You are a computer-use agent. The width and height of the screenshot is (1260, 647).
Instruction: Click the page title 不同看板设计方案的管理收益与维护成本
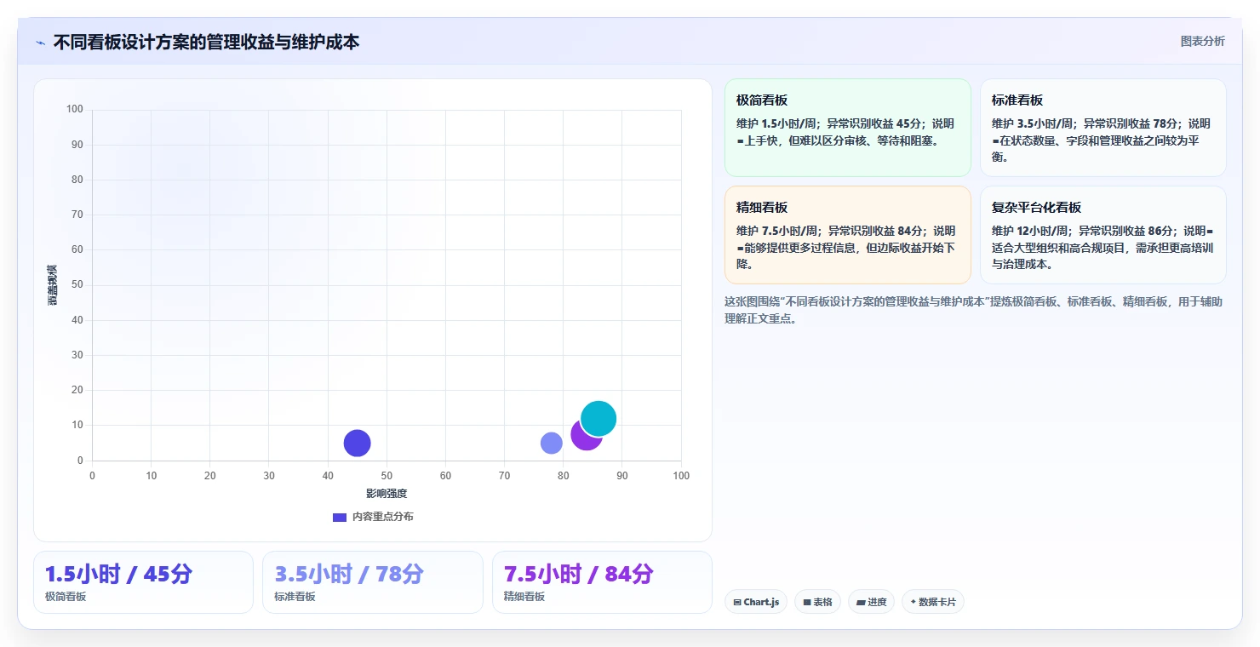point(206,42)
